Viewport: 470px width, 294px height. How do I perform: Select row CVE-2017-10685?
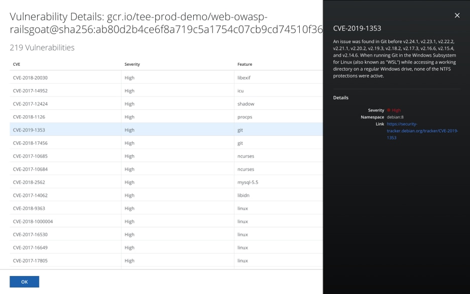click(x=166, y=156)
